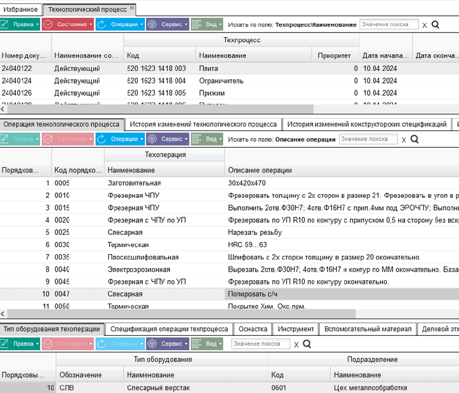This screenshot has width=459, height=393.
Task: Select the Электроэрозионная operation row
Action: tap(229, 269)
